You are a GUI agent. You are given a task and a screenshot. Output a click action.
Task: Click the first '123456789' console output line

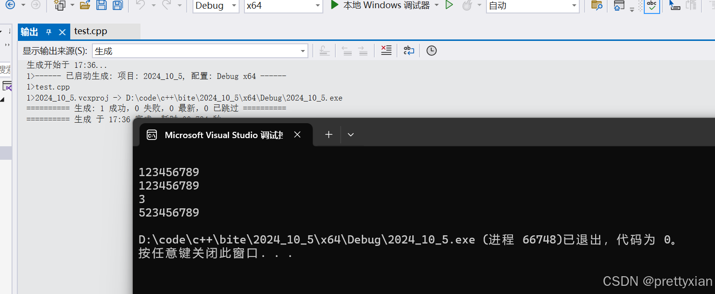coord(169,172)
